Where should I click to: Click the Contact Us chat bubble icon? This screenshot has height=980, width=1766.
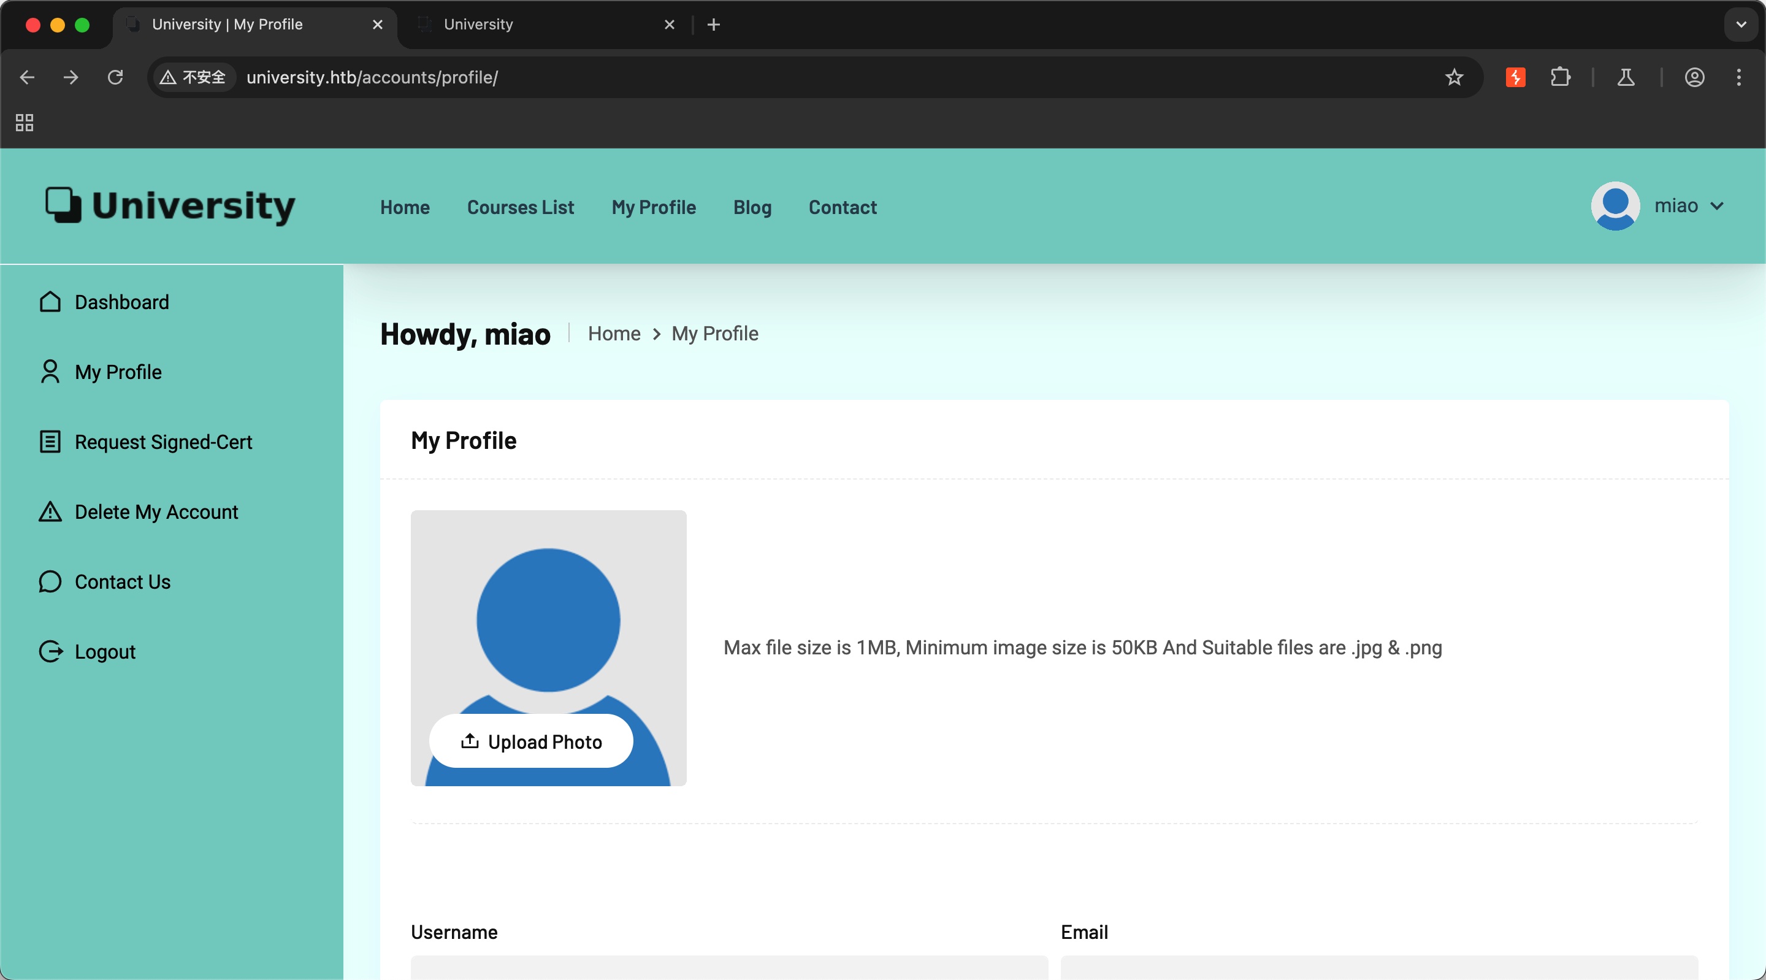[50, 581]
